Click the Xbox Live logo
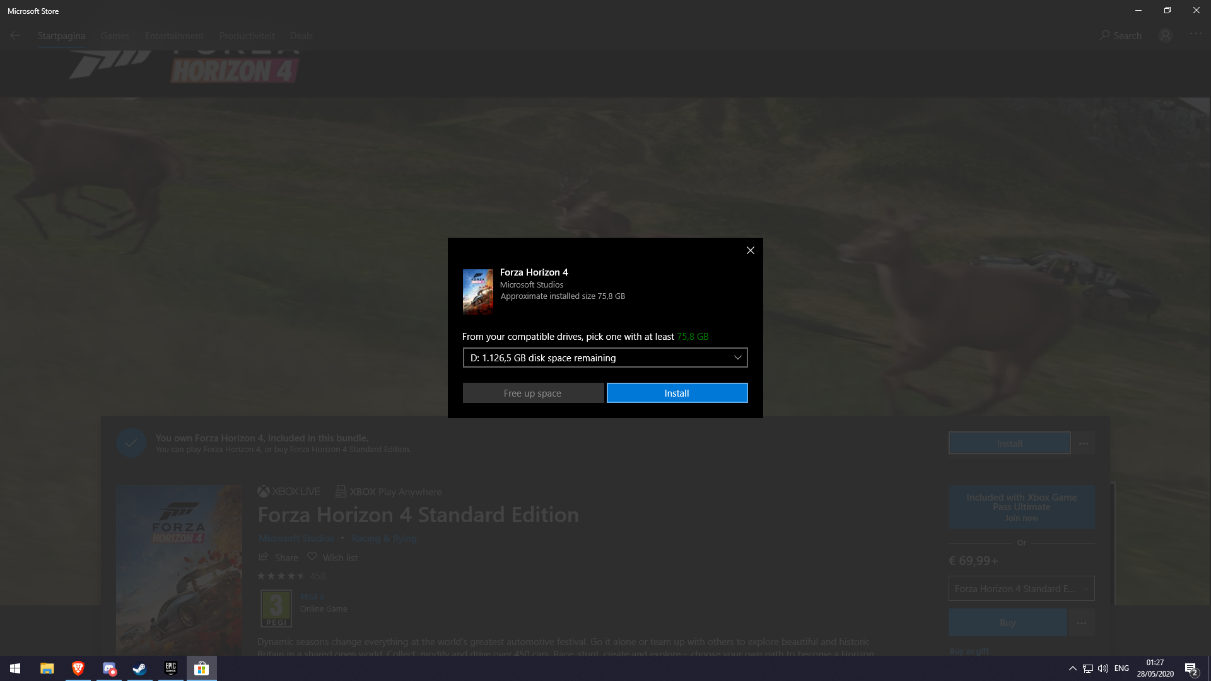The height and width of the screenshot is (681, 1211). point(289,491)
